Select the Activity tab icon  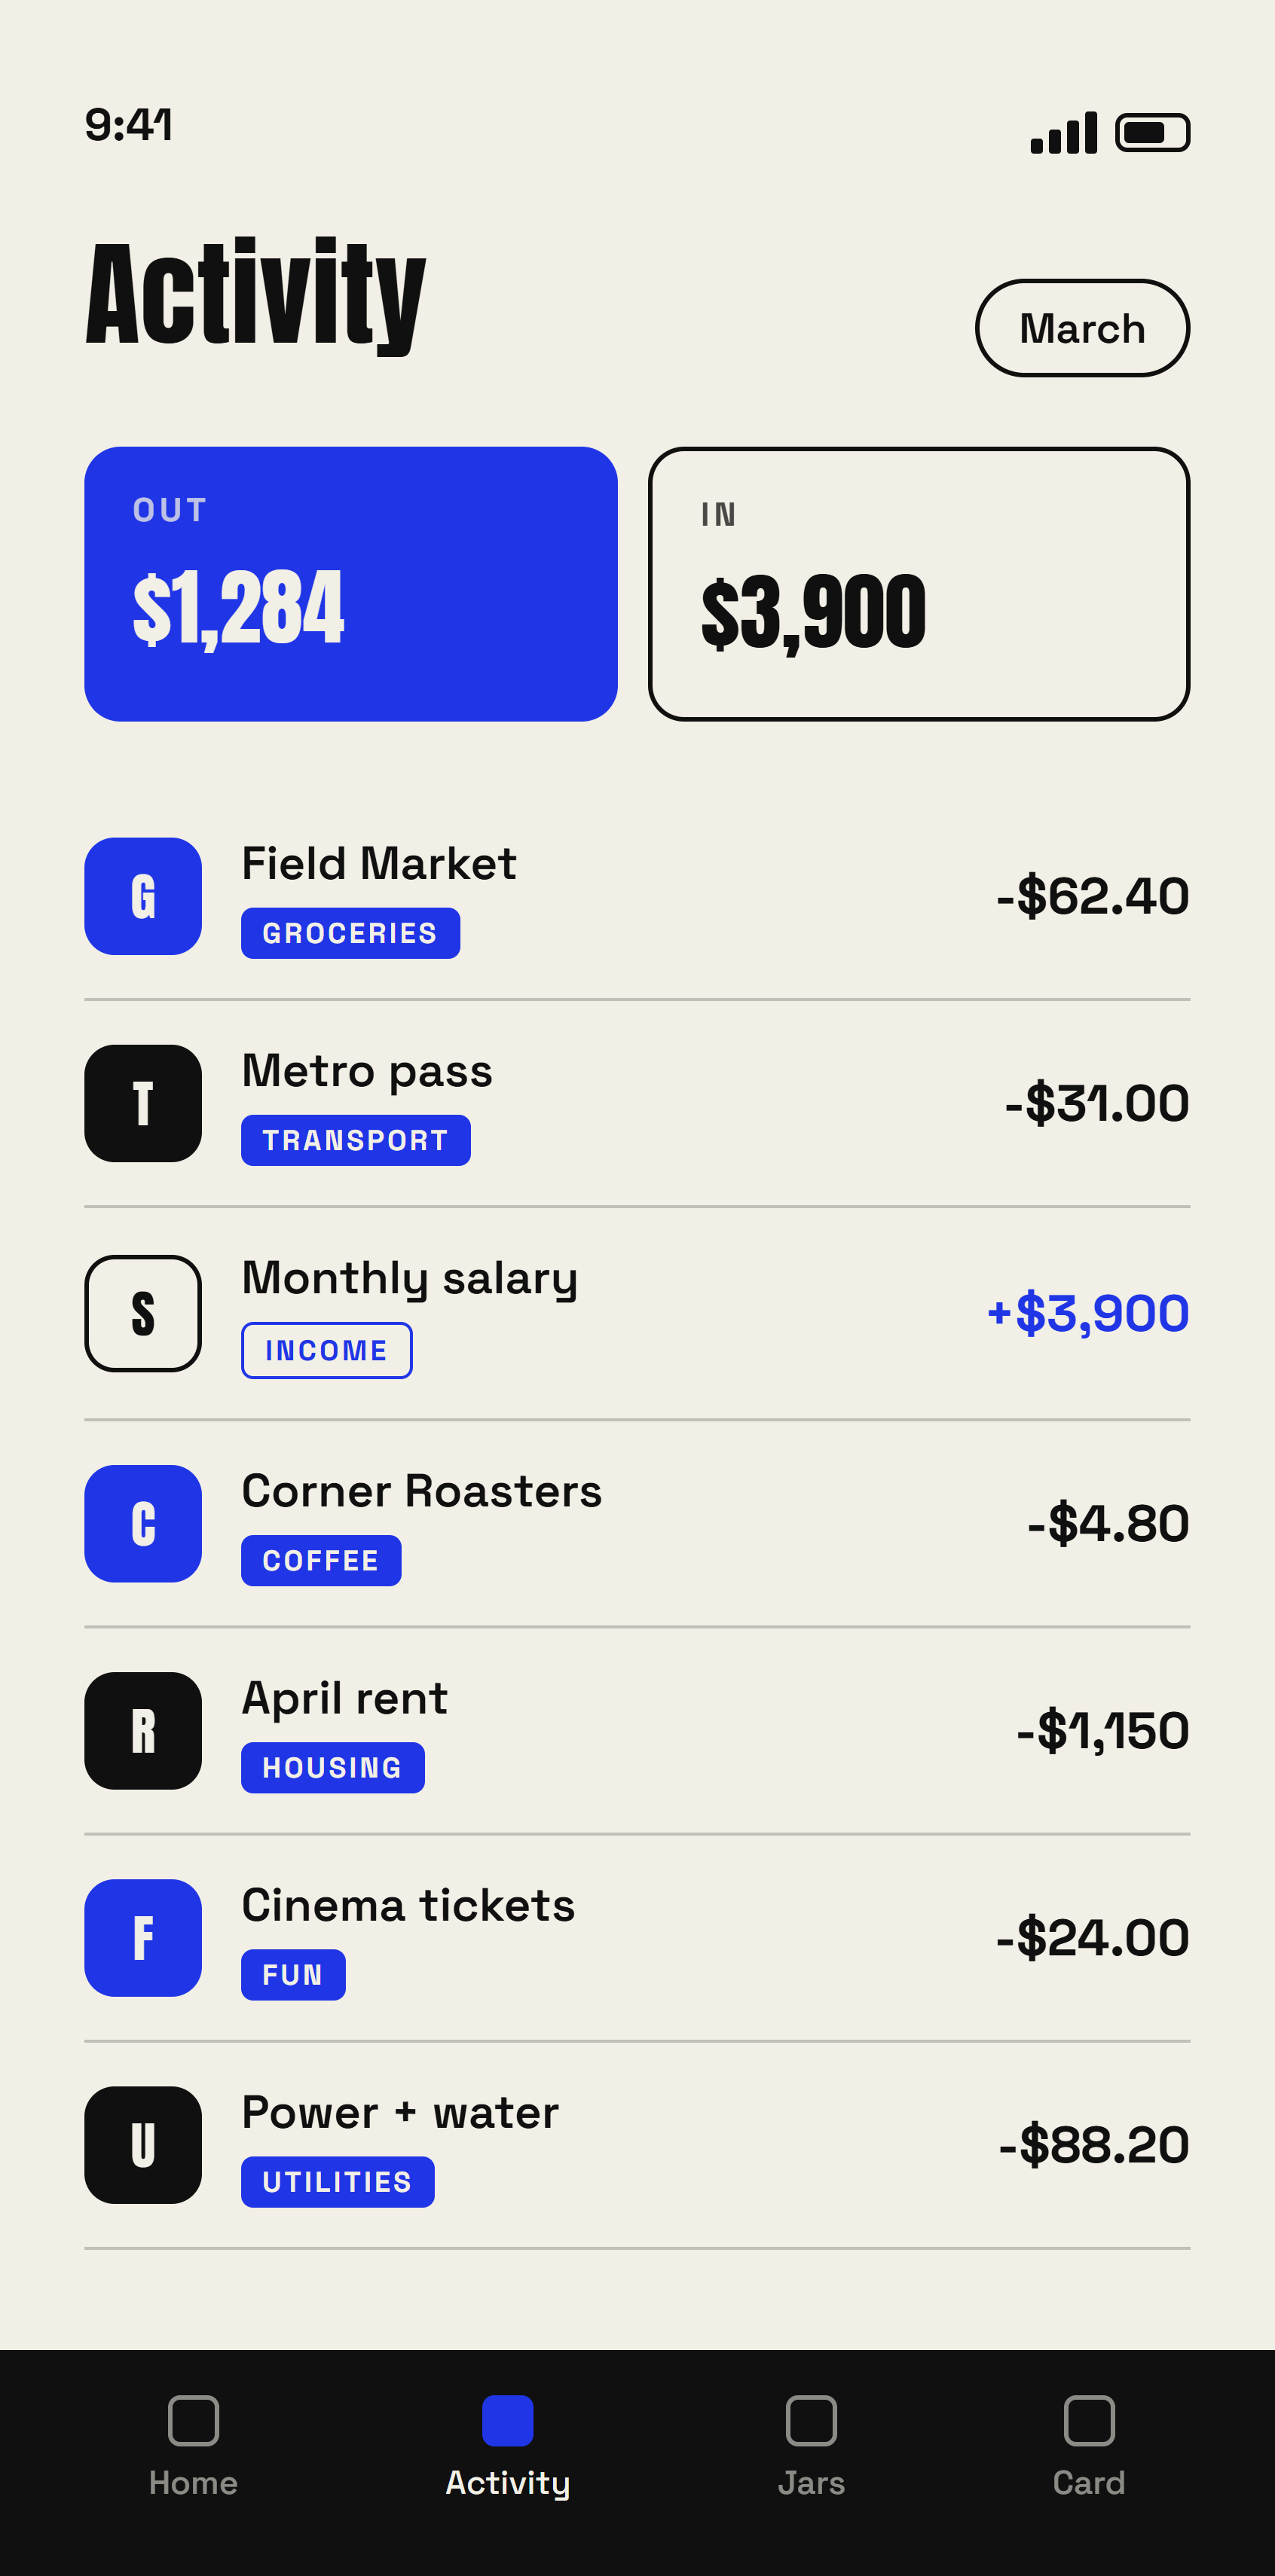[507, 2420]
